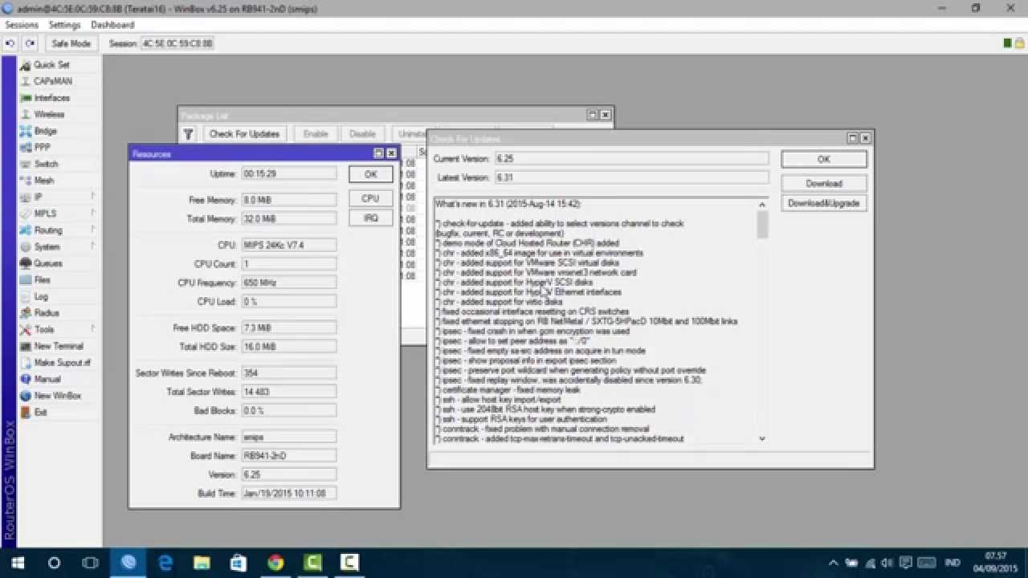This screenshot has width=1028, height=578.
Task: Open Quick Set in sidebar
Action: coord(51,64)
